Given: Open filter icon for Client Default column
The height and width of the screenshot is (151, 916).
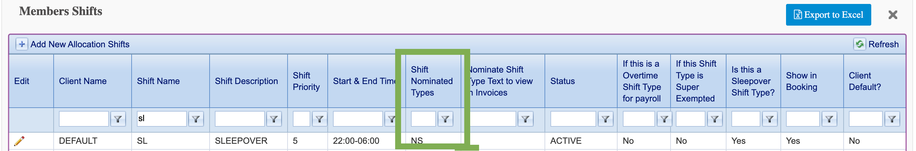Looking at the screenshot, I should click(892, 119).
